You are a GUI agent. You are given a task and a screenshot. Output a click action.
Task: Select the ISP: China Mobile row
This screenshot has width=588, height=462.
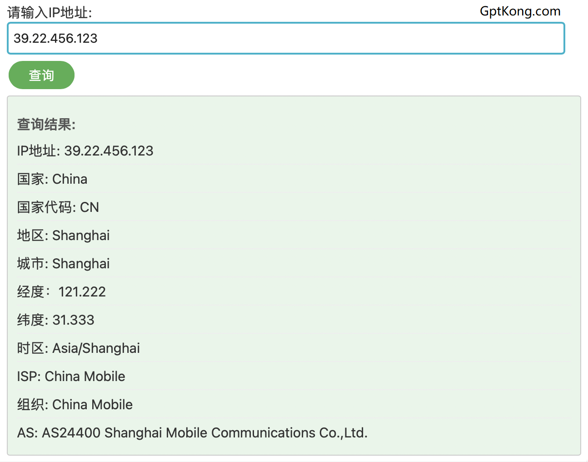pyautogui.click(x=294, y=377)
